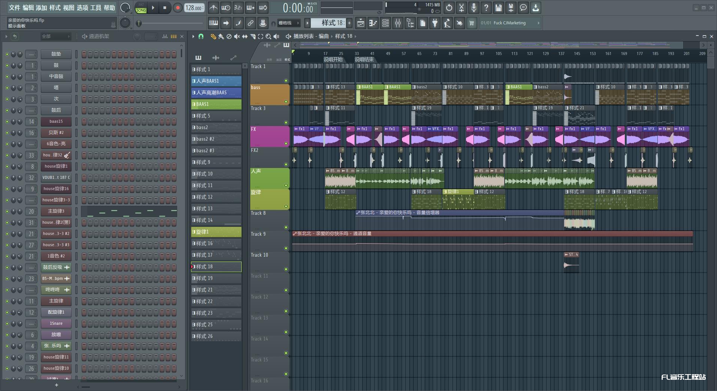Image resolution: width=717 pixels, height=391 pixels.
Task: Arm recording with the record button
Action: tap(178, 7)
